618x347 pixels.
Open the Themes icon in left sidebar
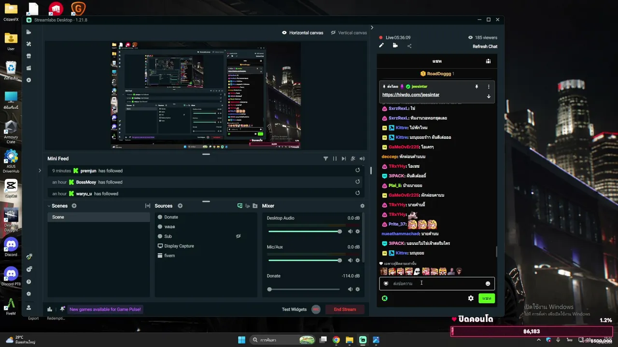click(28, 44)
